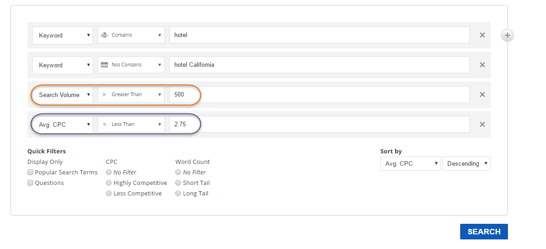Remove the Search Volume filter row
Image resolution: width=546 pixels, height=249 pixels.
point(482,95)
